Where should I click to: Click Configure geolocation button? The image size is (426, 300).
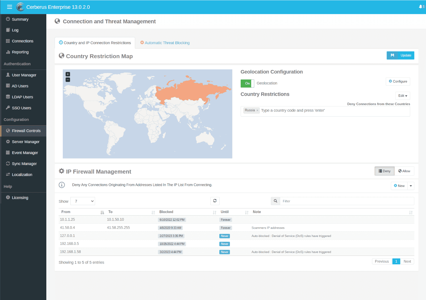(x=398, y=81)
